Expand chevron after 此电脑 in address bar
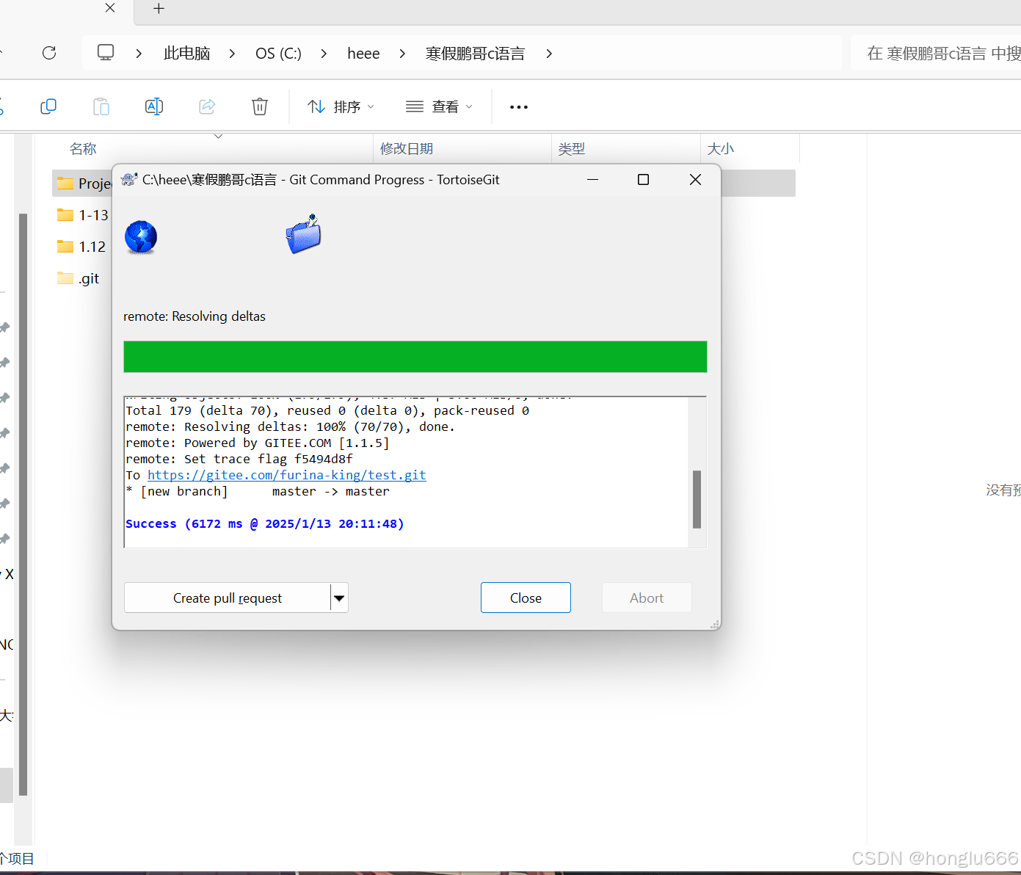This screenshot has width=1021, height=875. [232, 54]
